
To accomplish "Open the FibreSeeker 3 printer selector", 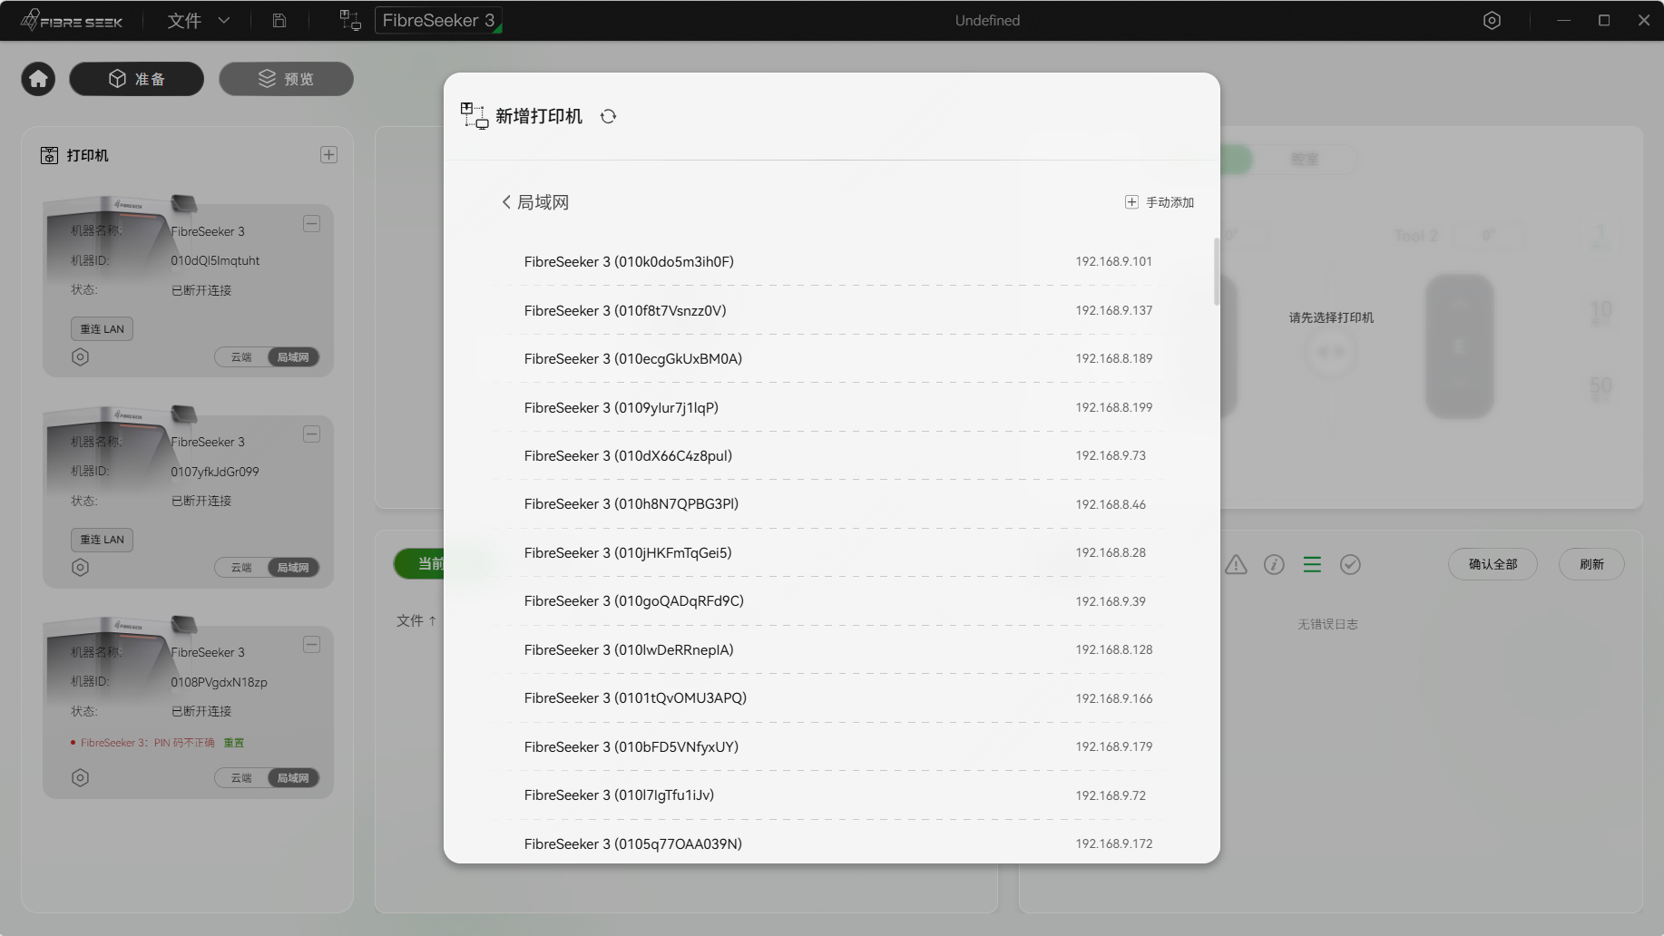I will [438, 20].
